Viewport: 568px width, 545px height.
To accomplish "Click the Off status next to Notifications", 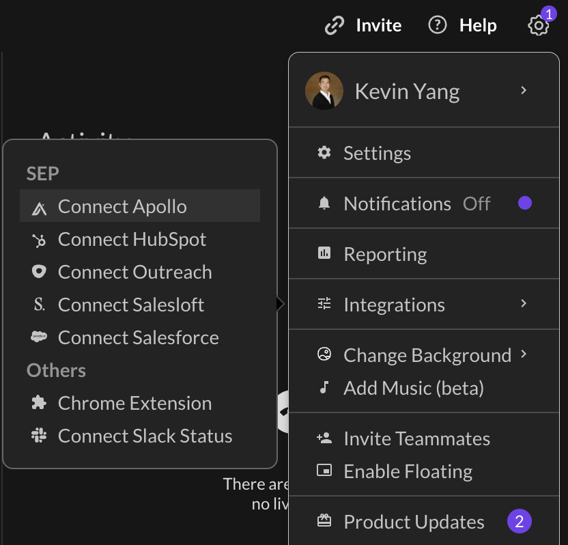I will (477, 204).
